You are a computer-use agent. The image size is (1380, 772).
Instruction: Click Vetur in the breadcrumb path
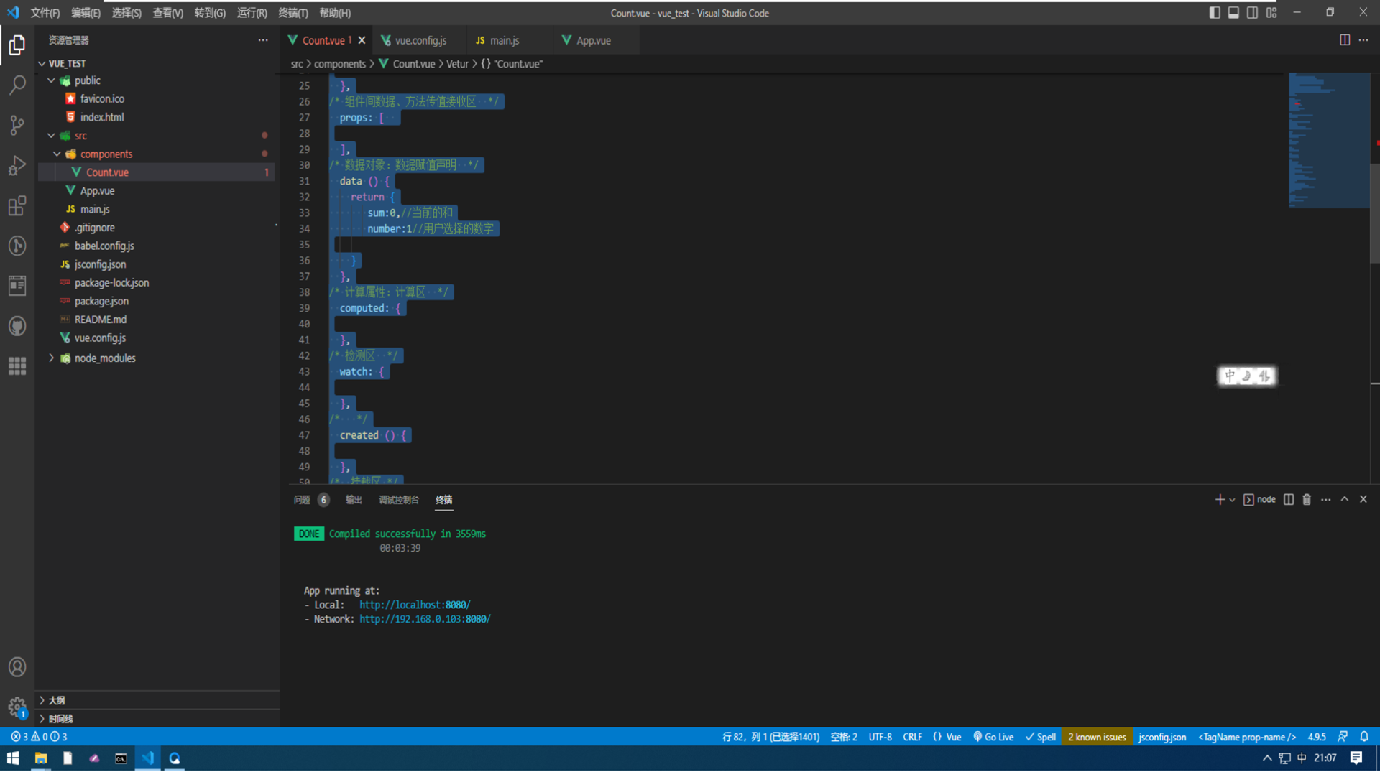(457, 64)
